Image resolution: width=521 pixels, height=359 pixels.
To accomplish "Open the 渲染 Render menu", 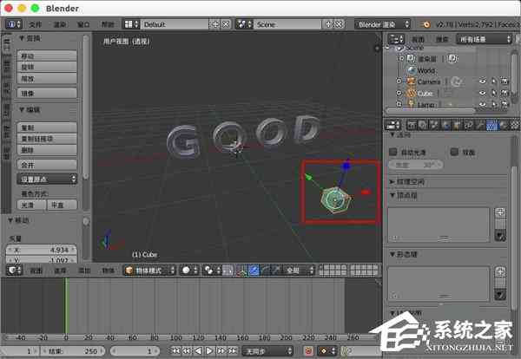I will pyautogui.click(x=59, y=24).
